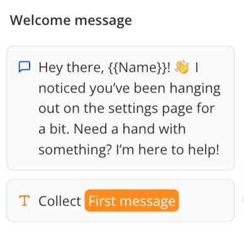Click the orange T text icon

tap(25, 200)
